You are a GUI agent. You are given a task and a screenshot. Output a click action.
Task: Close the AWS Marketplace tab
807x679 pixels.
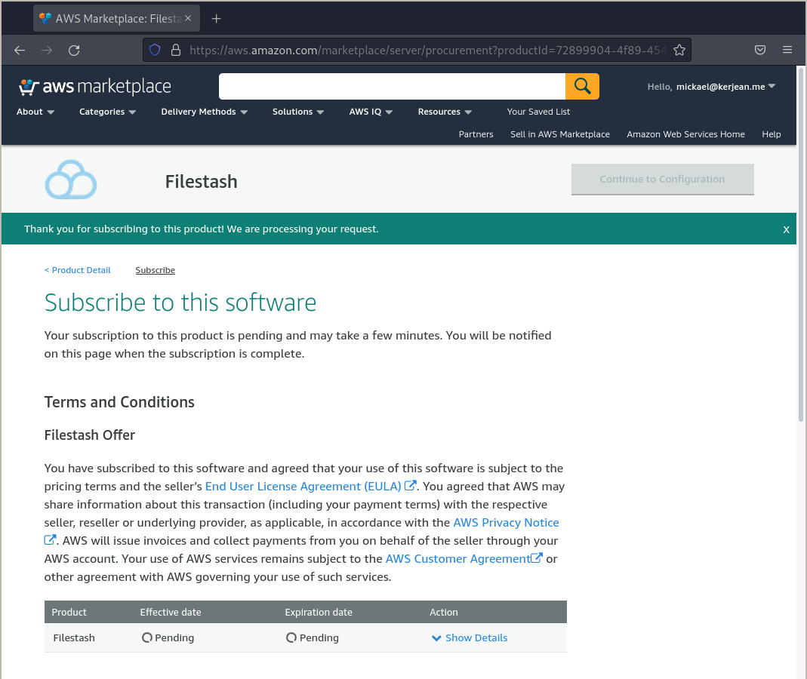tap(189, 19)
